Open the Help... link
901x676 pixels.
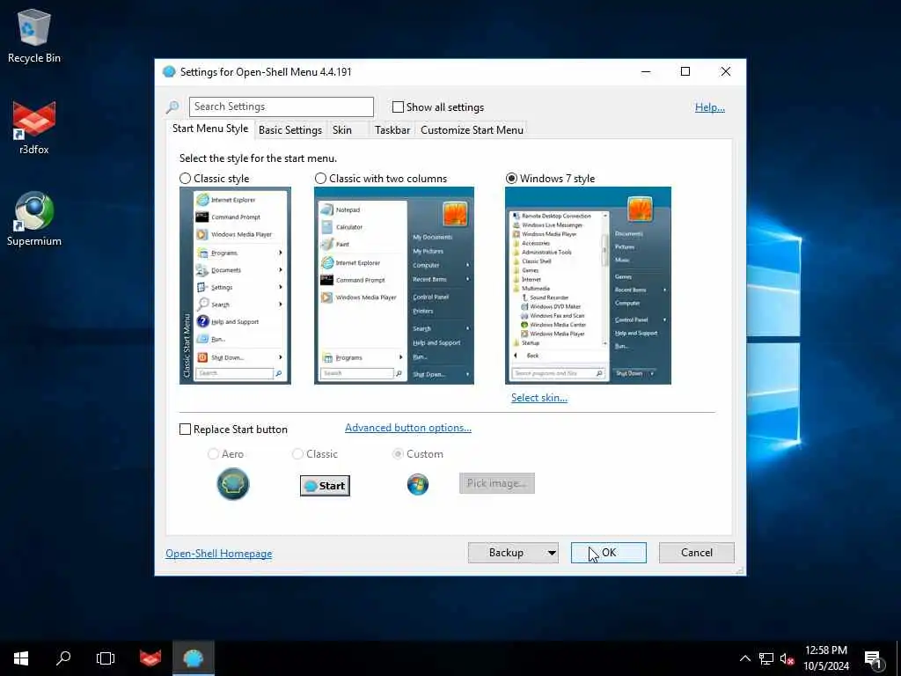pyautogui.click(x=710, y=107)
